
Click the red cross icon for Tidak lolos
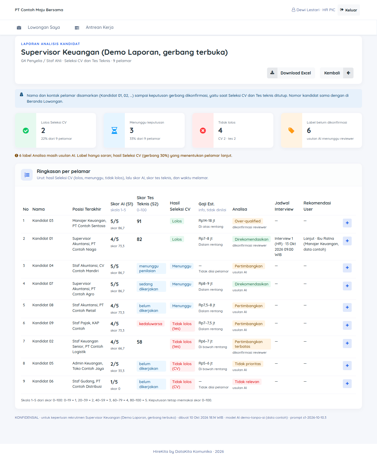pyautogui.click(x=203, y=131)
